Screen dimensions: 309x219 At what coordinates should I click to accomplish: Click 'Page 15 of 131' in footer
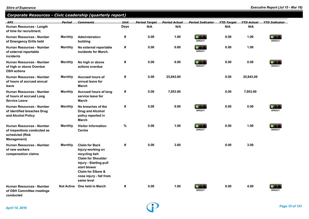[290, 206]
